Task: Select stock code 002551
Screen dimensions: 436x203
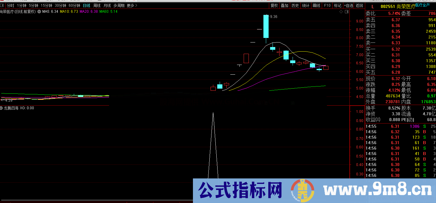Action: (388, 6)
